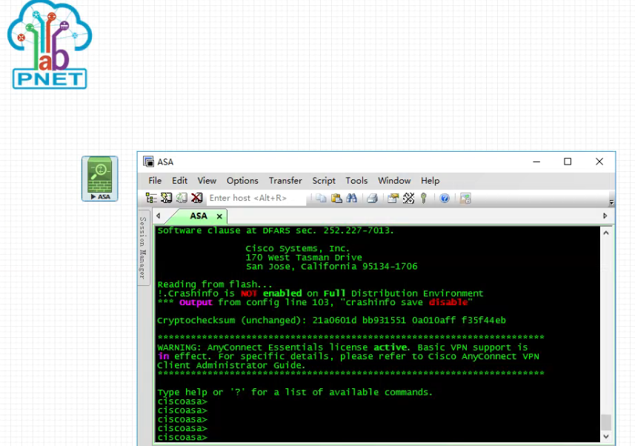Screen dimensions: 635x446
Task: Click the left tab scroll arrow
Action: (x=159, y=216)
